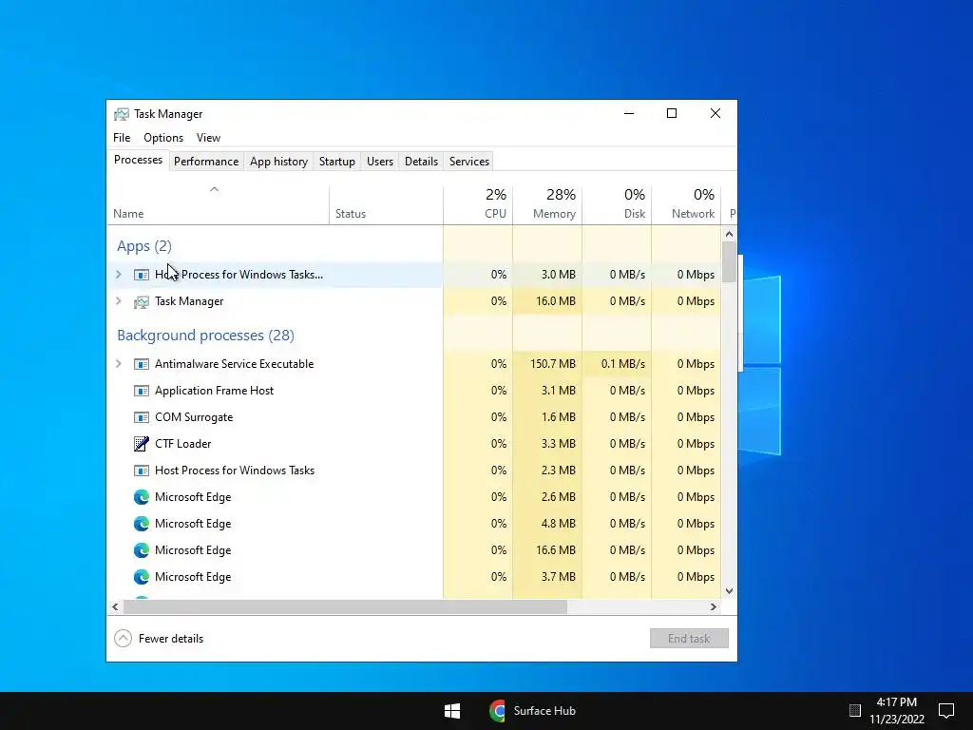The width and height of the screenshot is (973, 730).
Task: Click the Edge icon in the 16.6 MB row
Action: coord(142,550)
